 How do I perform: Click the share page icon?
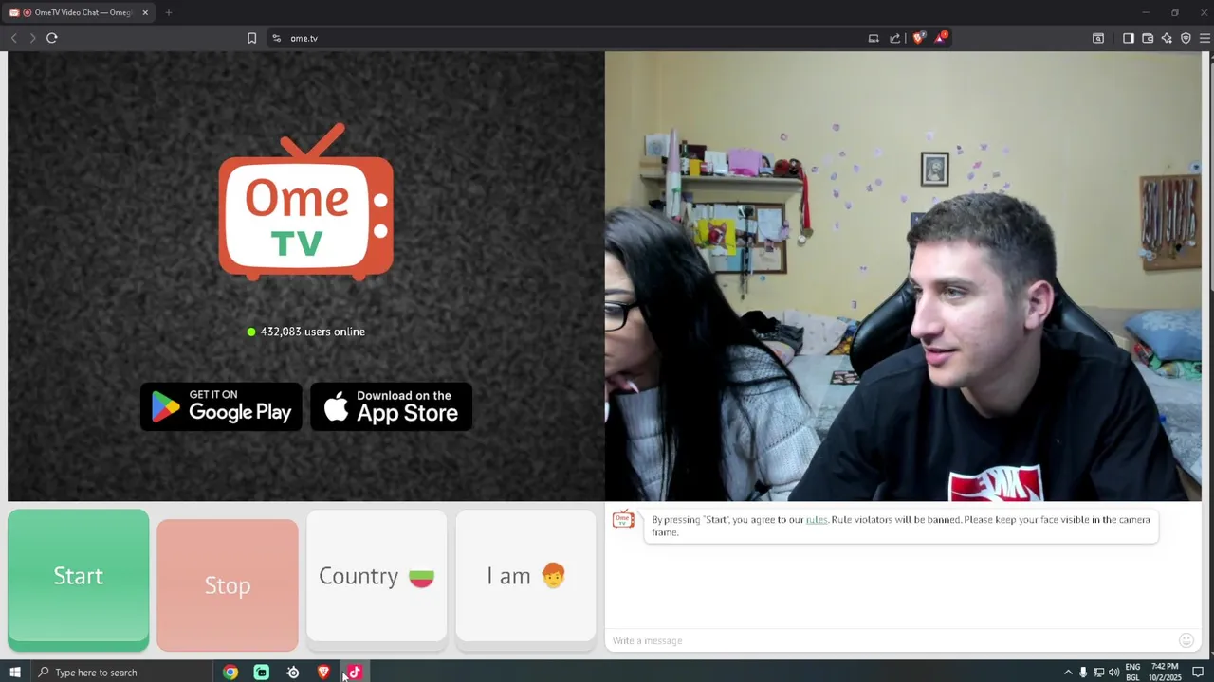coord(894,38)
